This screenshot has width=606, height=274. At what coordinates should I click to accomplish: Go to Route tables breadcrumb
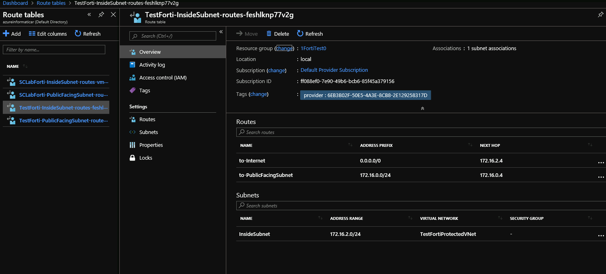coord(51,3)
